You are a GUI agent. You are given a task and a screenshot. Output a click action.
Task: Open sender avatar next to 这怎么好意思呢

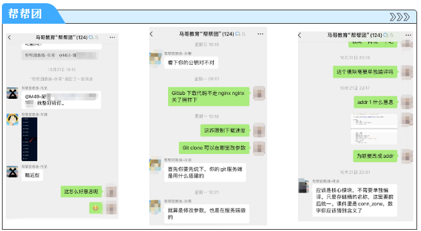click(x=111, y=192)
